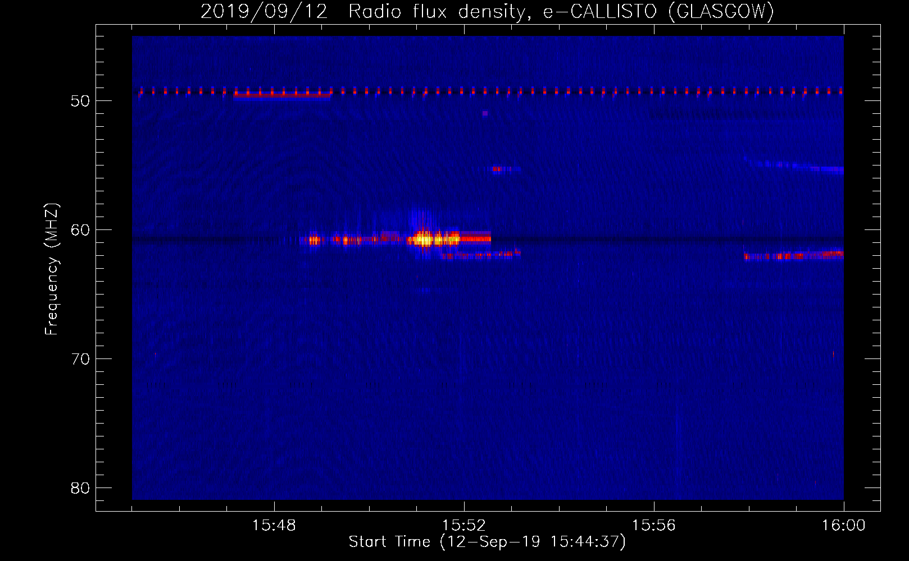
Task: Click the '15:48' time axis label
Action: click(274, 526)
